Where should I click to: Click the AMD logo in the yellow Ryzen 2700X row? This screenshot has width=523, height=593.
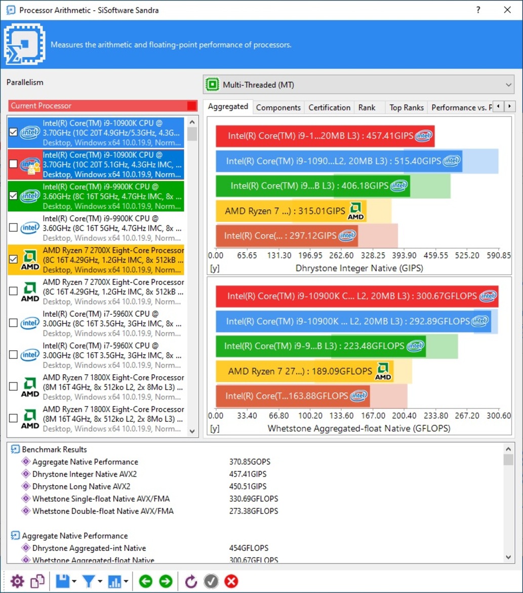pos(30,260)
